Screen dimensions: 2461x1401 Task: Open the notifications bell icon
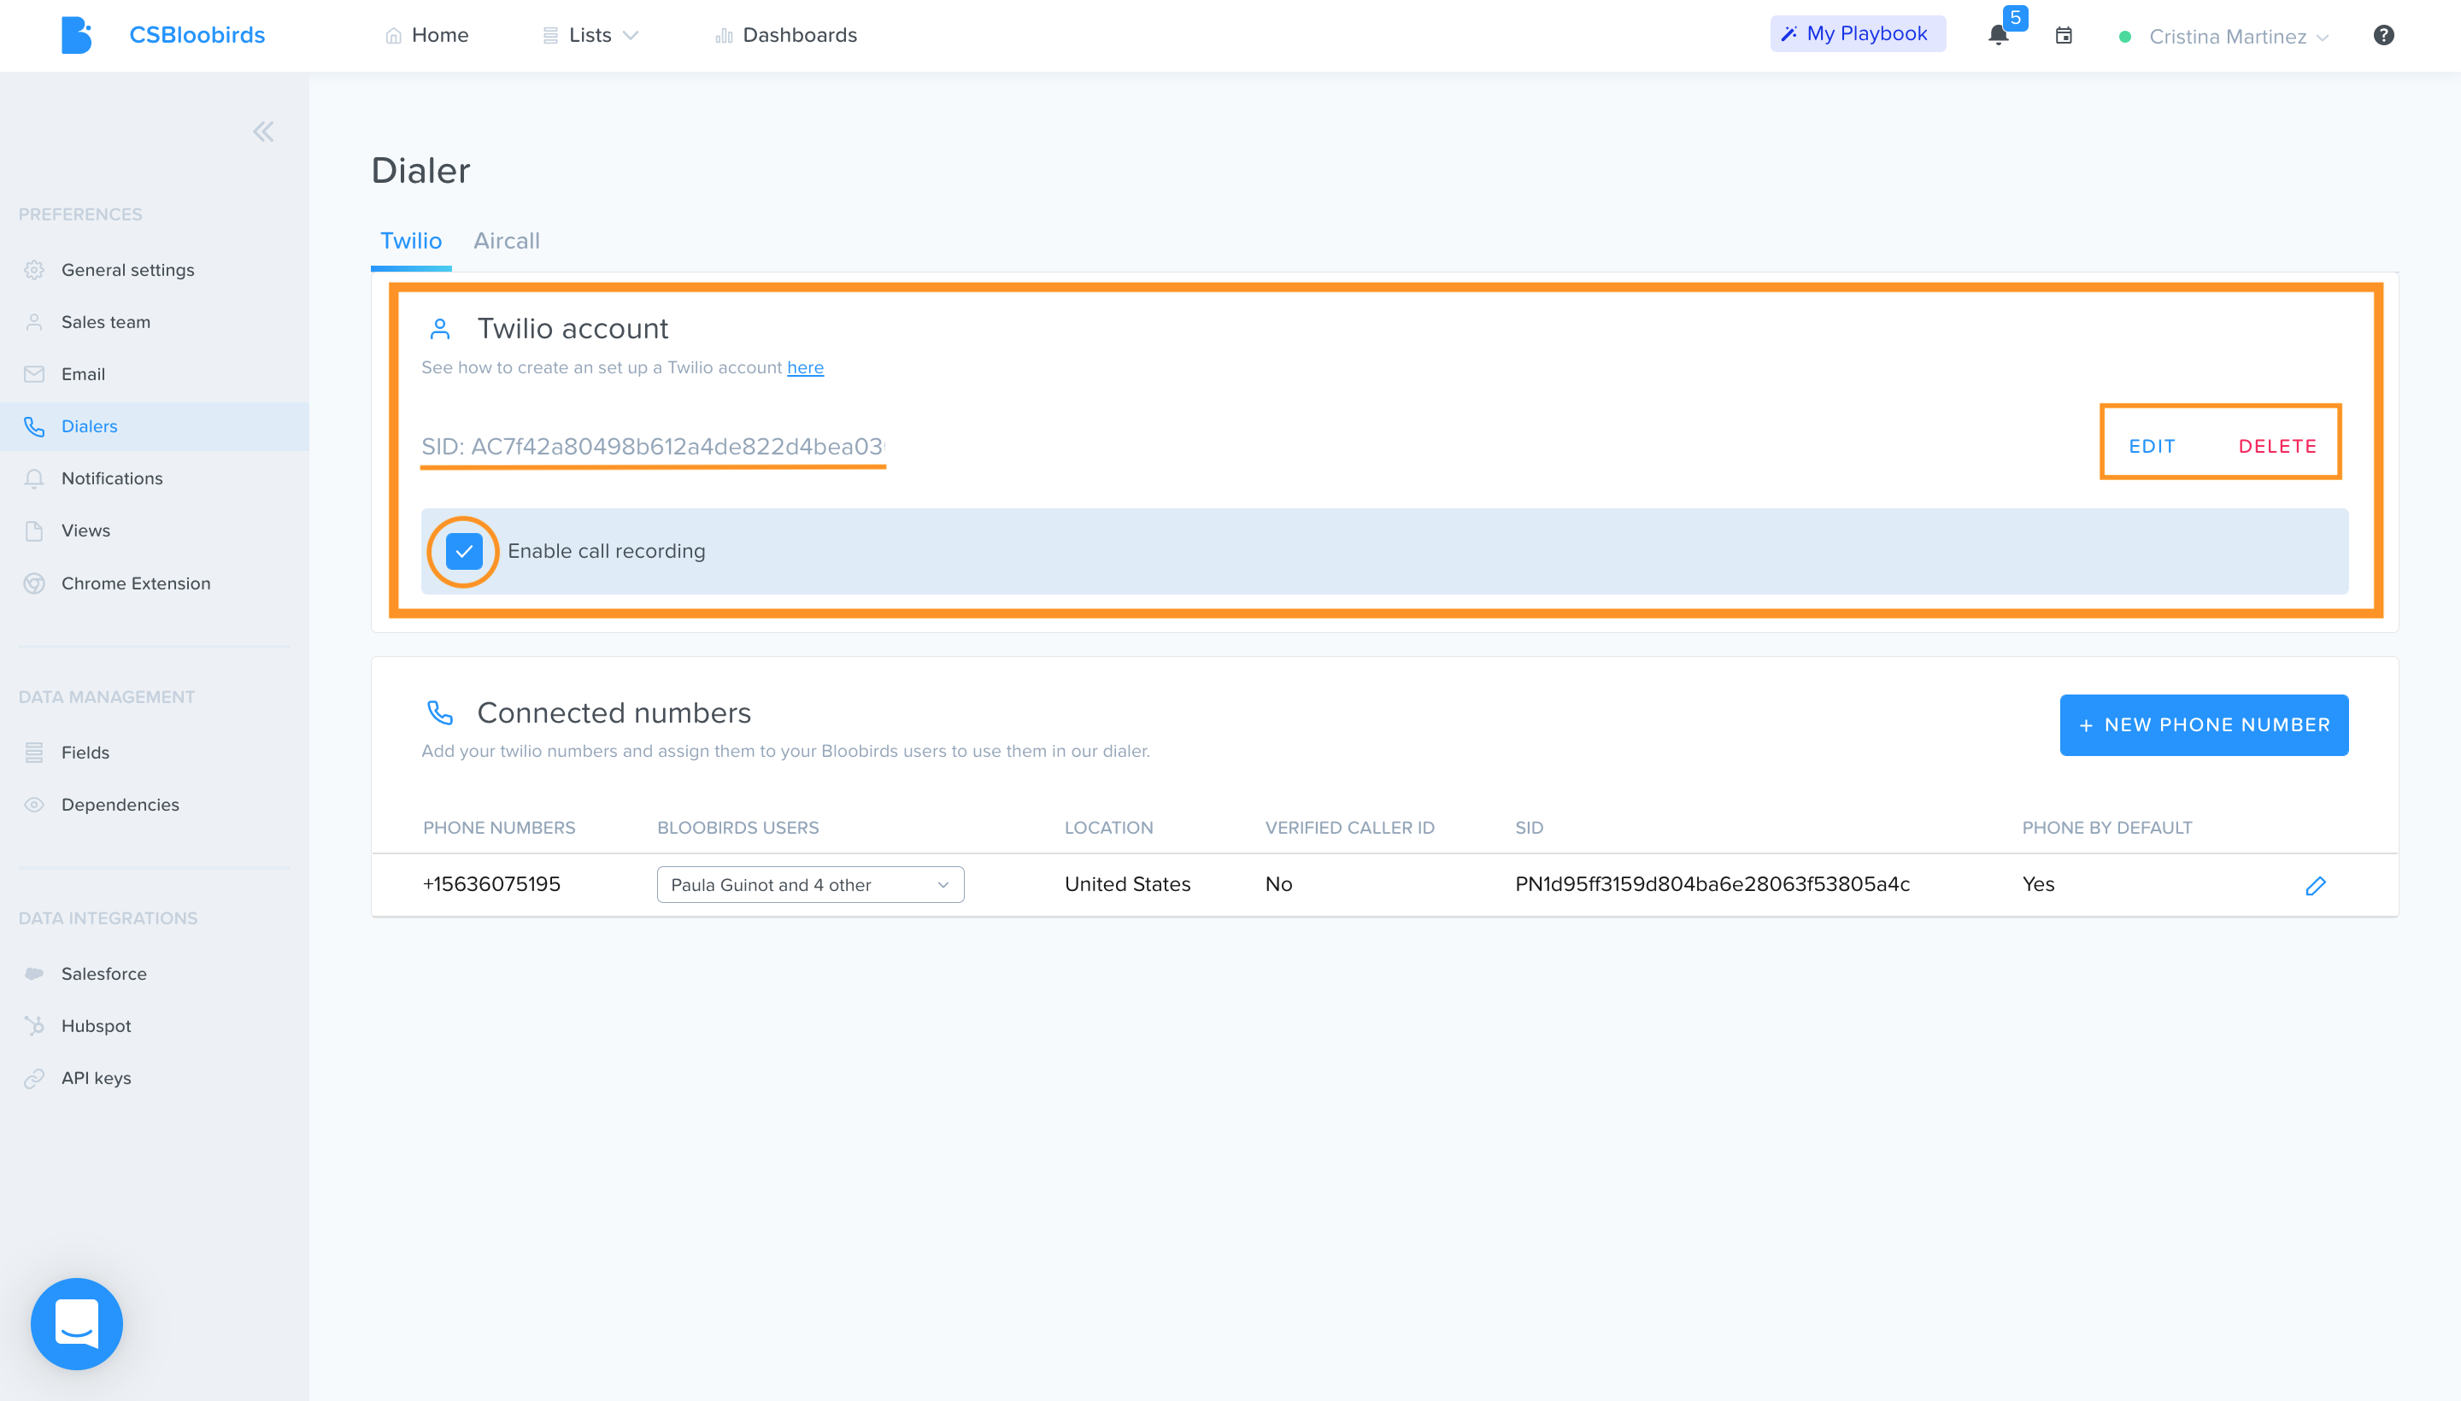pyautogui.click(x=1998, y=36)
